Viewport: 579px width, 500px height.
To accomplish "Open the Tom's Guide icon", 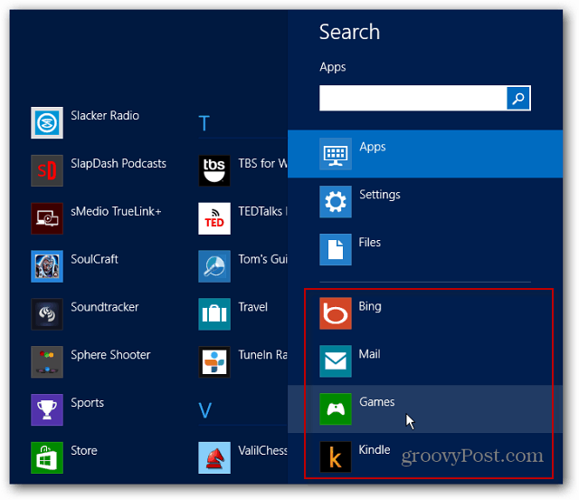I will (214, 266).
